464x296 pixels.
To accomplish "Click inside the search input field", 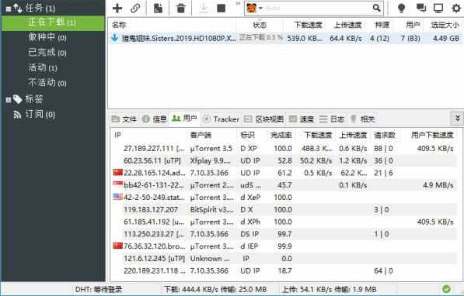I will click(317, 8).
